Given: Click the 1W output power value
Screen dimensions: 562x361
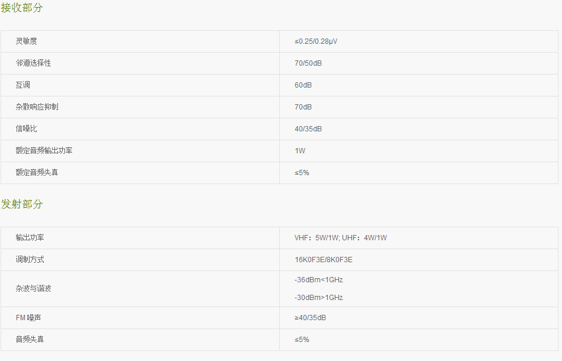Looking at the screenshot, I should pos(300,151).
